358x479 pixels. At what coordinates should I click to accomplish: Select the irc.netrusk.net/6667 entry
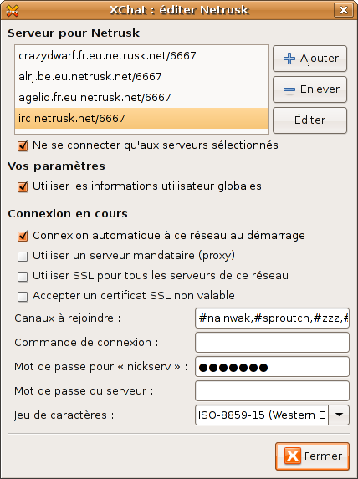[x=141, y=118]
